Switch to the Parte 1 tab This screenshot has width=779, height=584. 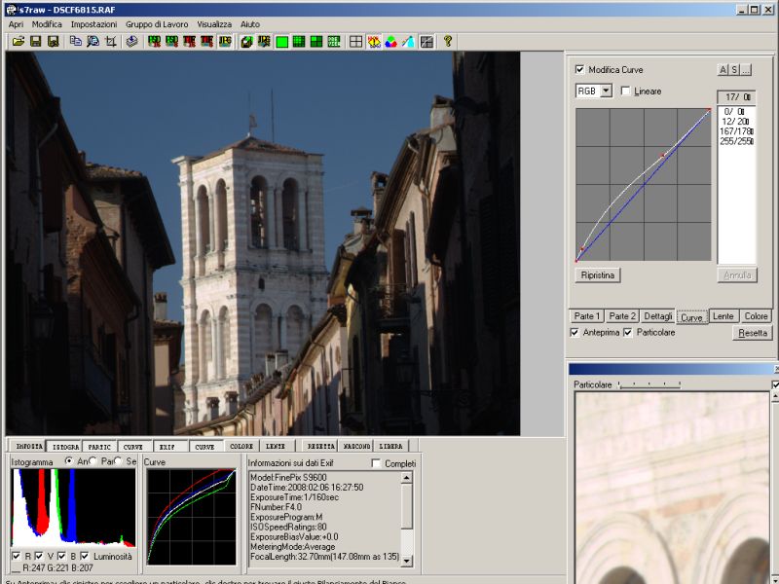click(587, 316)
